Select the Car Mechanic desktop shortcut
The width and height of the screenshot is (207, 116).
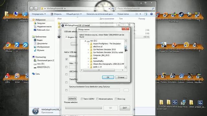[199, 78]
